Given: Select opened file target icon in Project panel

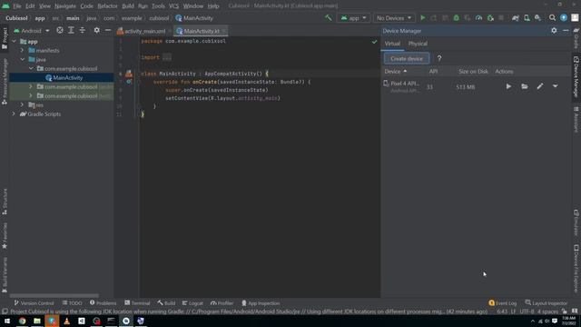Looking at the screenshot, I should [60, 30].
